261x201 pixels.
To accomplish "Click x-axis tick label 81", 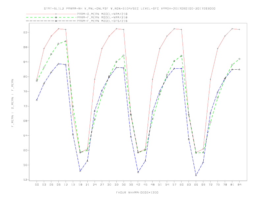I will point(232,185).
